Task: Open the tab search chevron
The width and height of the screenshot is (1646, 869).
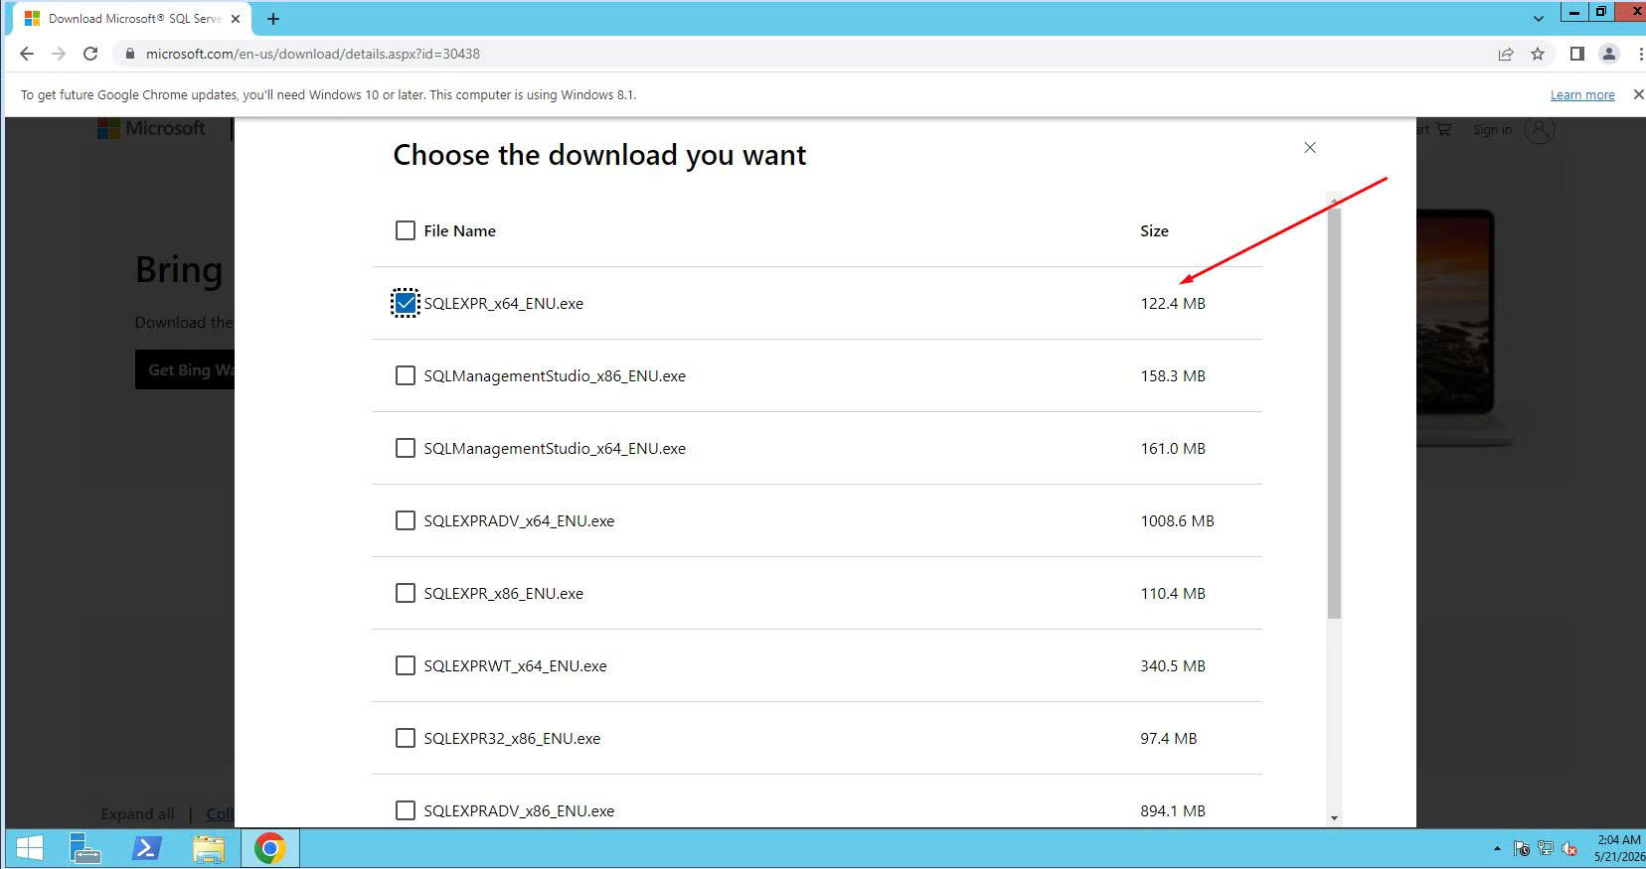Action: (1539, 19)
